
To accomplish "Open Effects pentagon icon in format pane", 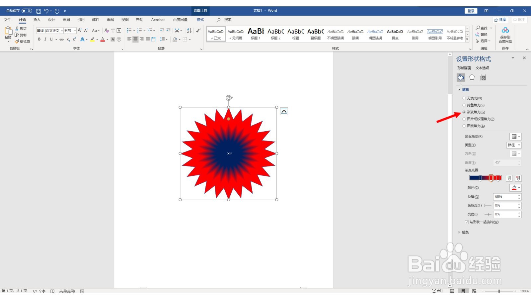I will pos(472,77).
